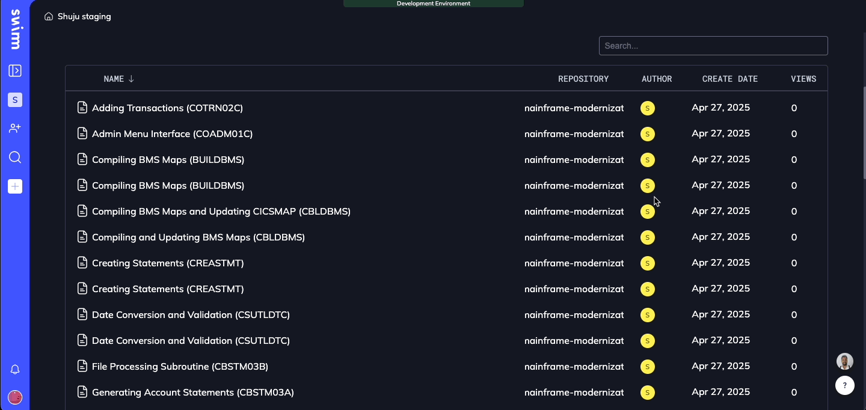The height and width of the screenshot is (410, 866).
Task: Open Admin Menu Interface (COADM01C) doc
Action: [x=172, y=134]
